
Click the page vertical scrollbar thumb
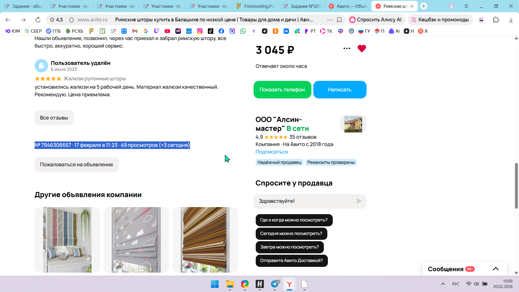click(516, 186)
